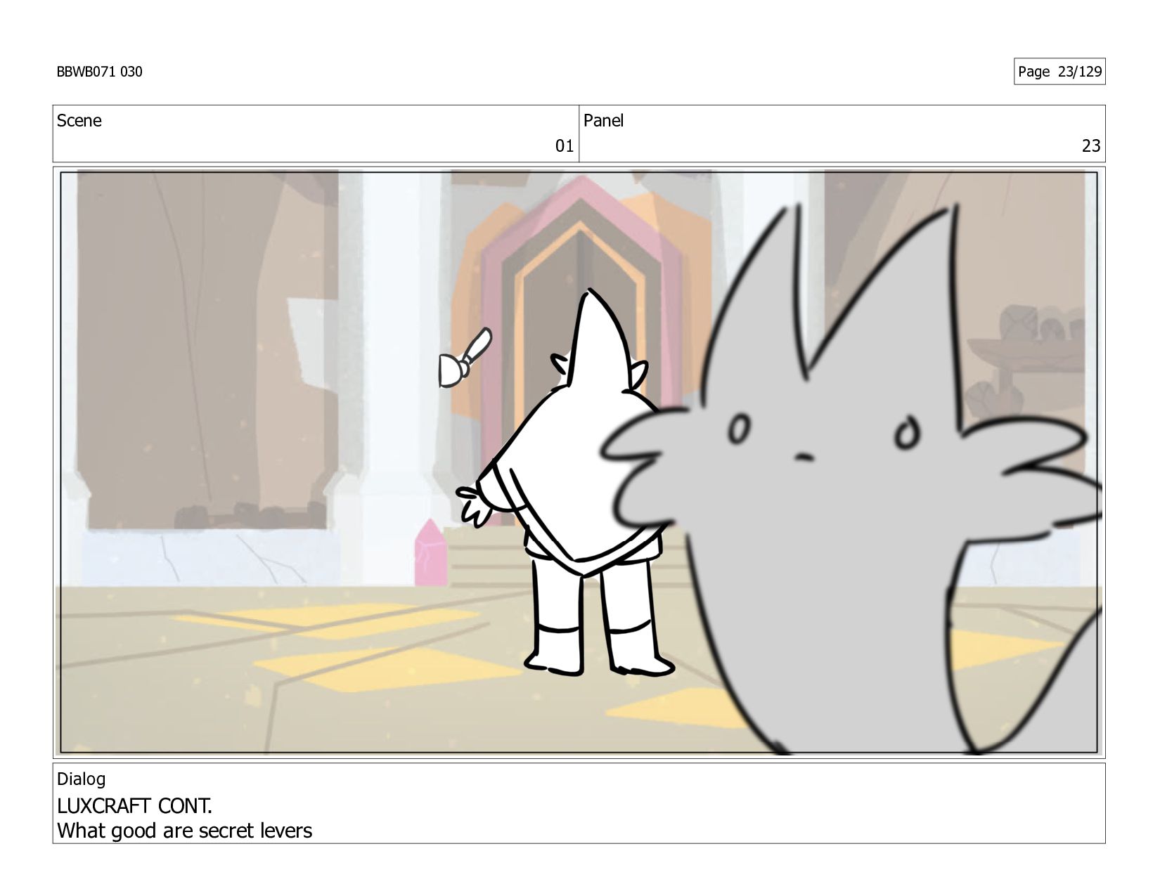
Task: Click the Scene label
Action: [79, 121]
